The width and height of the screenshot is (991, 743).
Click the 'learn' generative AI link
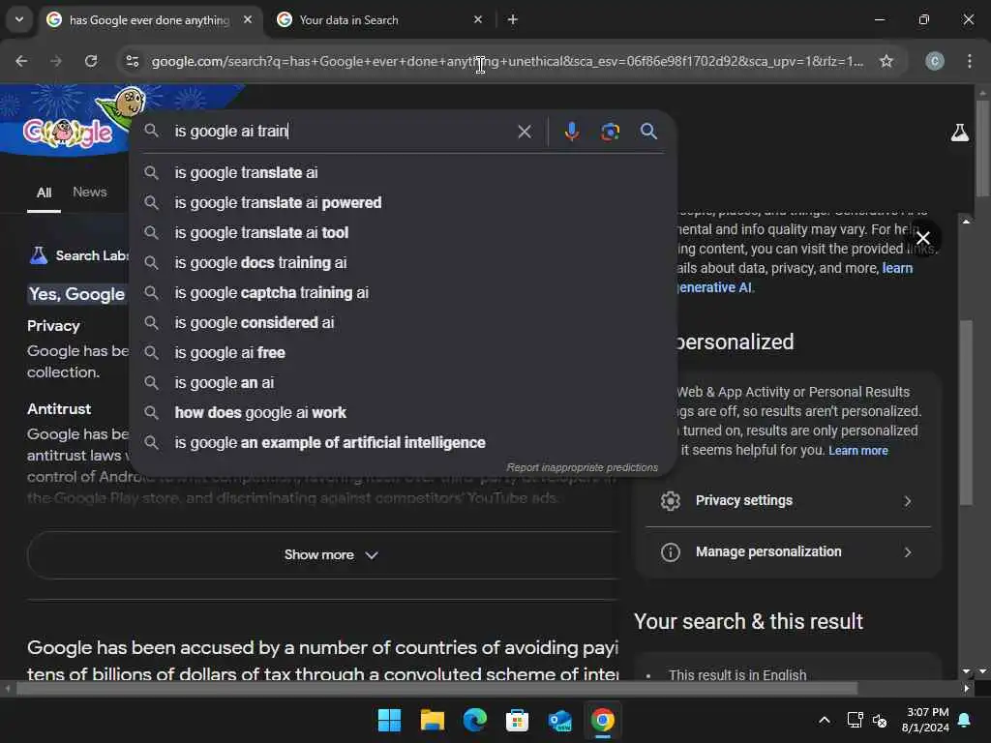tap(897, 268)
